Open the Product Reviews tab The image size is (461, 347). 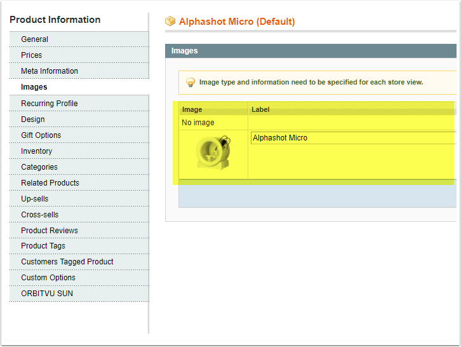tap(79, 231)
